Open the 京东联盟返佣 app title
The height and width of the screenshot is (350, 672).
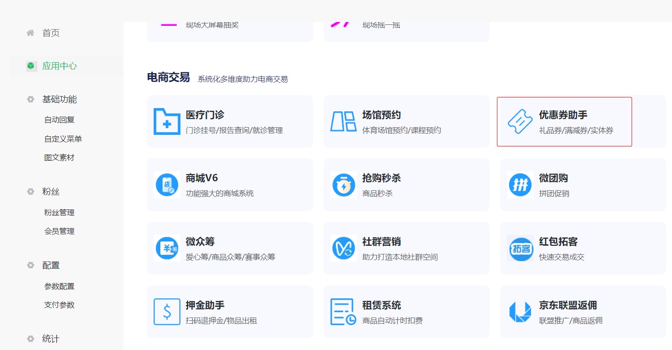[568, 306]
